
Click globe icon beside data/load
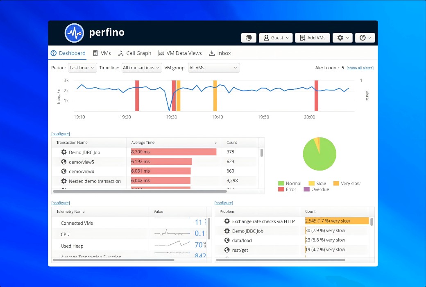pyautogui.click(x=227, y=240)
